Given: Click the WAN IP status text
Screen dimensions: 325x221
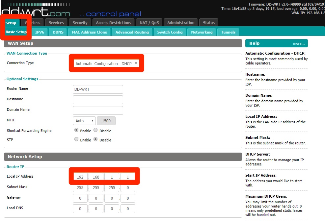Looking at the screenshot, I should [308, 13].
